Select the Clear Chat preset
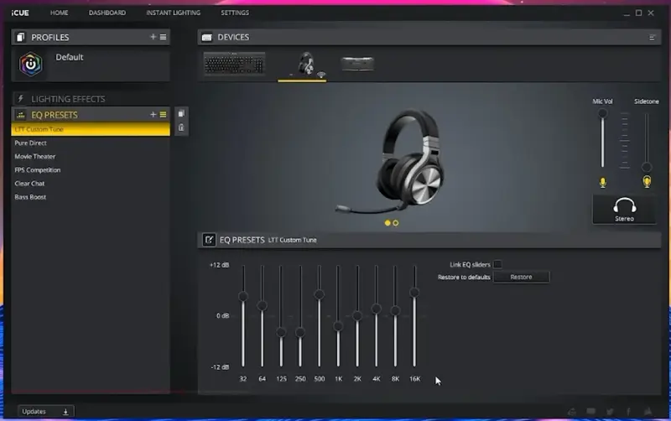671x421 pixels. [29, 183]
